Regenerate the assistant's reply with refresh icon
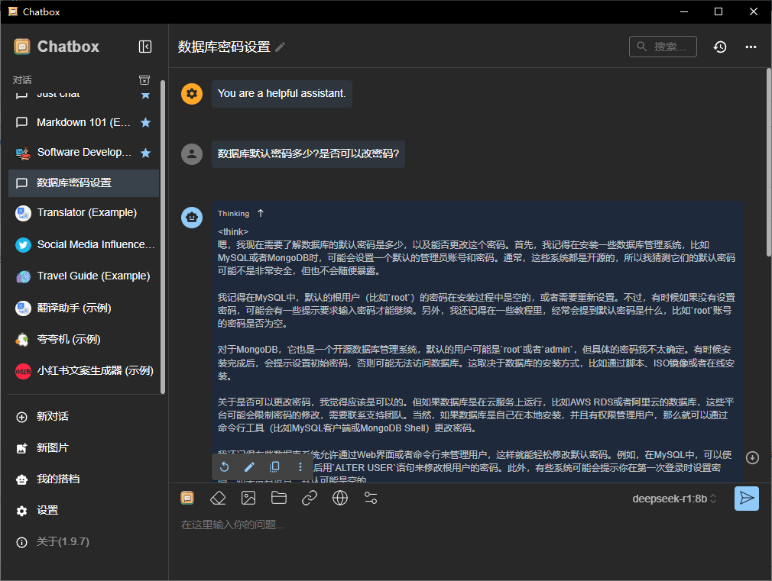This screenshot has width=772, height=581. tap(224, 466)
